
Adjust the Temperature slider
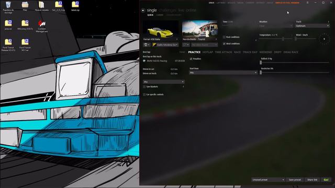276,39
